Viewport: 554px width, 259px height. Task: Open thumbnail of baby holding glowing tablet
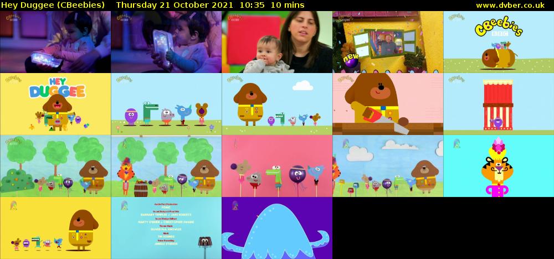click(55, 42)
